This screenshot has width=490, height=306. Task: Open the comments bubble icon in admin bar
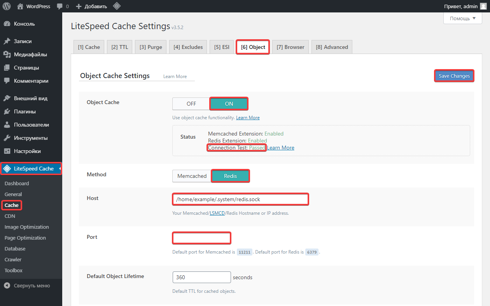tap(59, 7)
